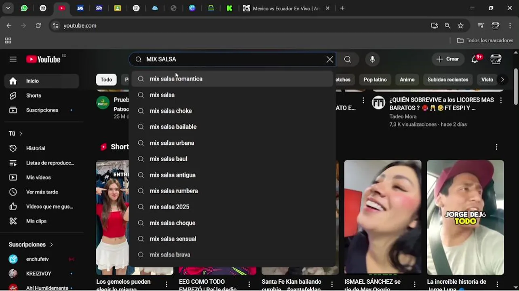Screen dimensions: 519x291
Task: Open Vídeos que me gustan
Action: (x=42, y=207)
